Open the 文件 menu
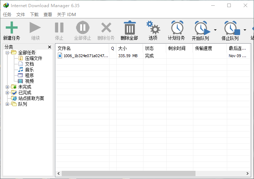Viewport: 254px width, 179px height. 21,15
